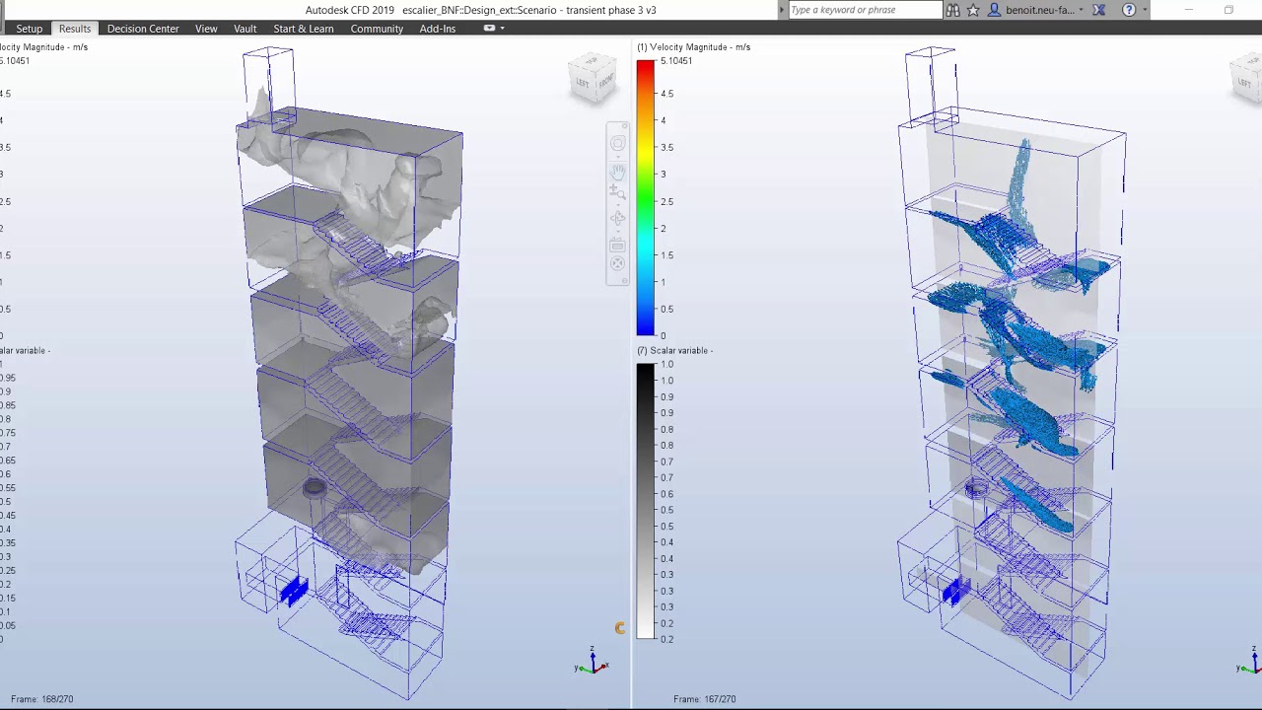Image resolution: width=1262 pixels, height=710 pixels.
Task: Click the ribbon panel display toggle icon
Action: 489,29
